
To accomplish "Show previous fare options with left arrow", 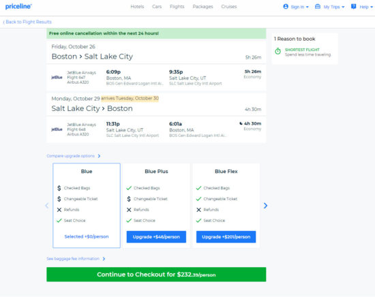I will point(47,206).
